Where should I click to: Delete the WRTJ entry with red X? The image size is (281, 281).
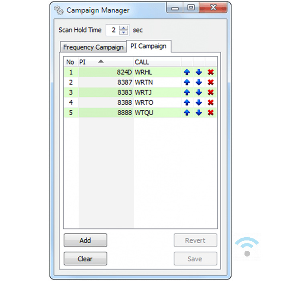pyautogui.click(x=210, y=93)
